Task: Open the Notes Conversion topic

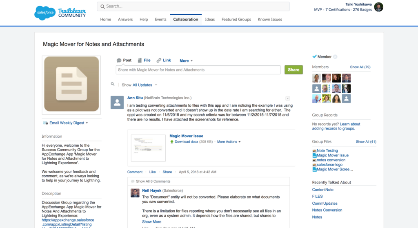Action: [327, 210]
